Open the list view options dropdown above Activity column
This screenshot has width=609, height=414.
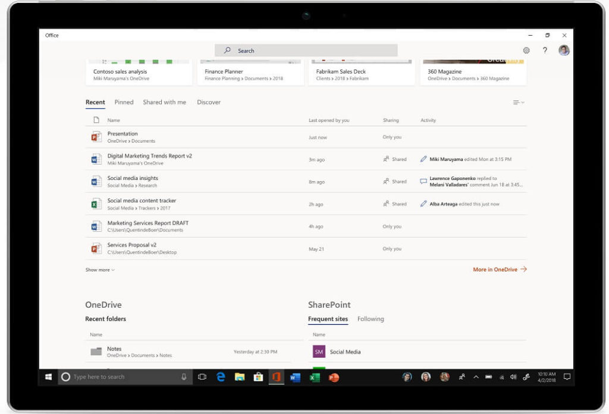(x=516, y=102)
